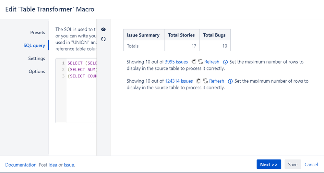Cancel editing the macro
This screenshot has width=324, height=173.
(x=311, y=165)
